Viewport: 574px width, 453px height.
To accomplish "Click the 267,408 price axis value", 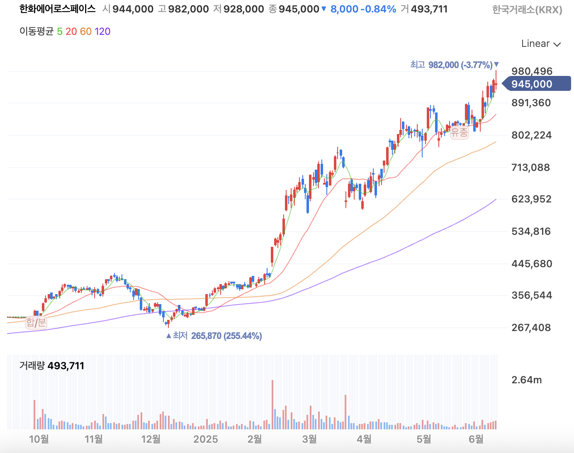I will (x=531, y=328).
